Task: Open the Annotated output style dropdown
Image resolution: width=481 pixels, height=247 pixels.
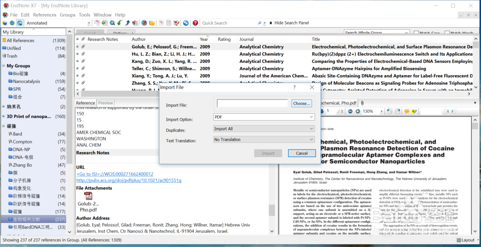Action: coord(89,23)
